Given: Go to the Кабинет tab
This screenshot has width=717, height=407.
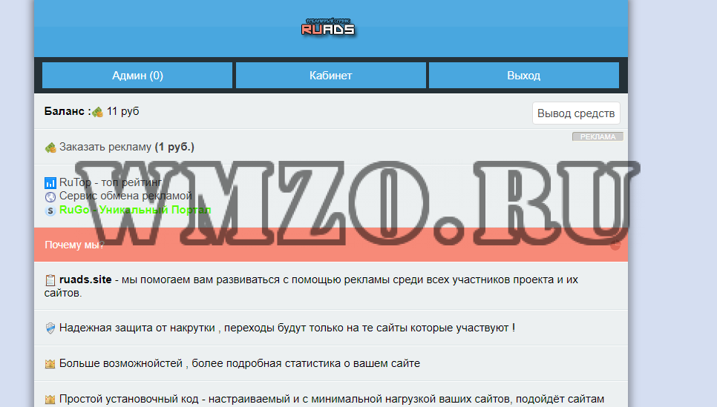Looking at the screenshot, I should [x=330, y=76].
